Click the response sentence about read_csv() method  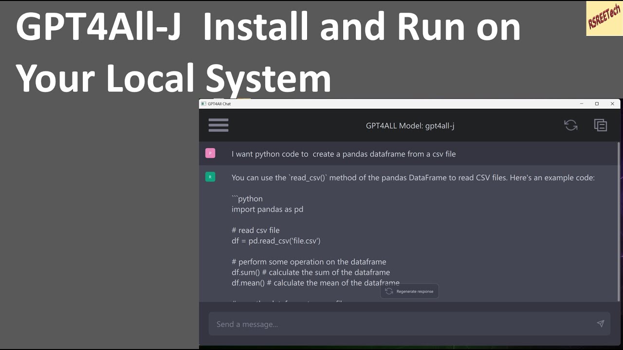pos(413,177)
